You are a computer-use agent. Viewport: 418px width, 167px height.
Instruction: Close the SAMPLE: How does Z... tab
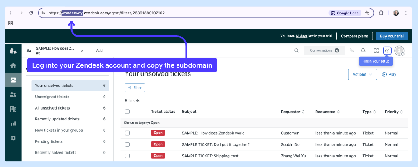tap(82, 50)
